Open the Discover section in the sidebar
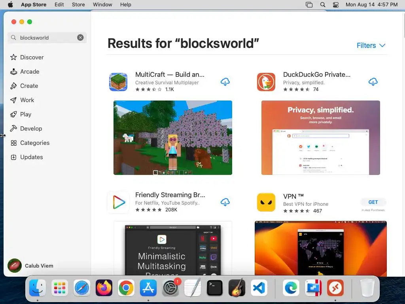 [x=27, y=57]
